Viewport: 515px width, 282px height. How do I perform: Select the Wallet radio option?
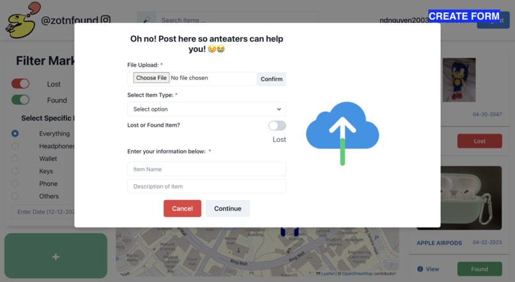click(15, 159)
